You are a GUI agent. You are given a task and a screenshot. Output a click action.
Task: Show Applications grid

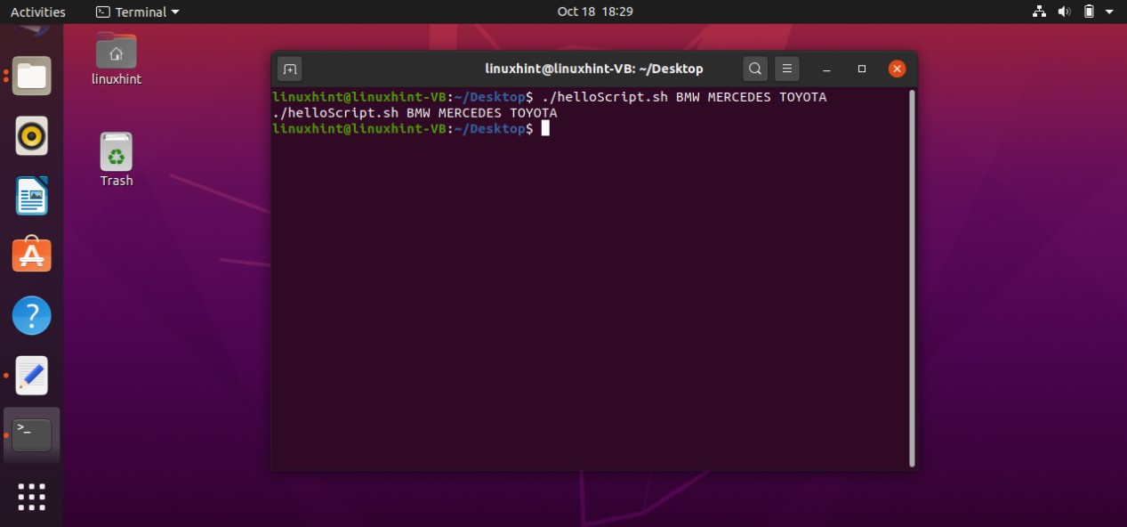32,497
